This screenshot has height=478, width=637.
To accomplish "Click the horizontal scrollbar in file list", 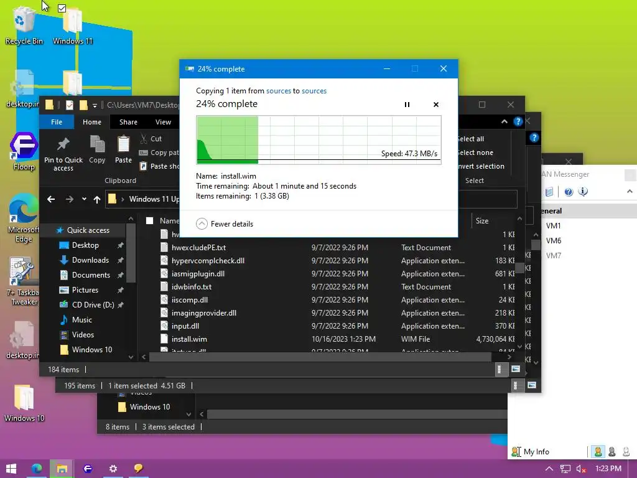I will (x=320, y=357).
